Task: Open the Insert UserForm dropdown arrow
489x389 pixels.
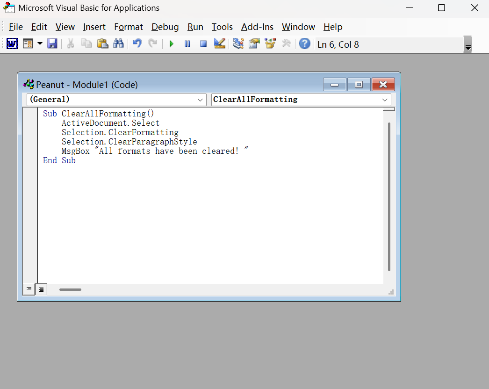Action: (x=40, y=44)
